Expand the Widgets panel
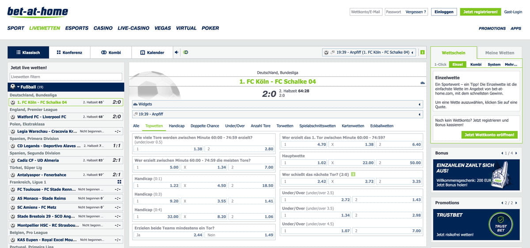 click(x=278, y=104)
